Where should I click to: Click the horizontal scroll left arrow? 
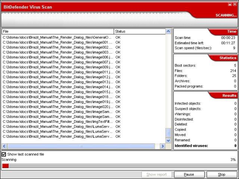tap(4, 146)
